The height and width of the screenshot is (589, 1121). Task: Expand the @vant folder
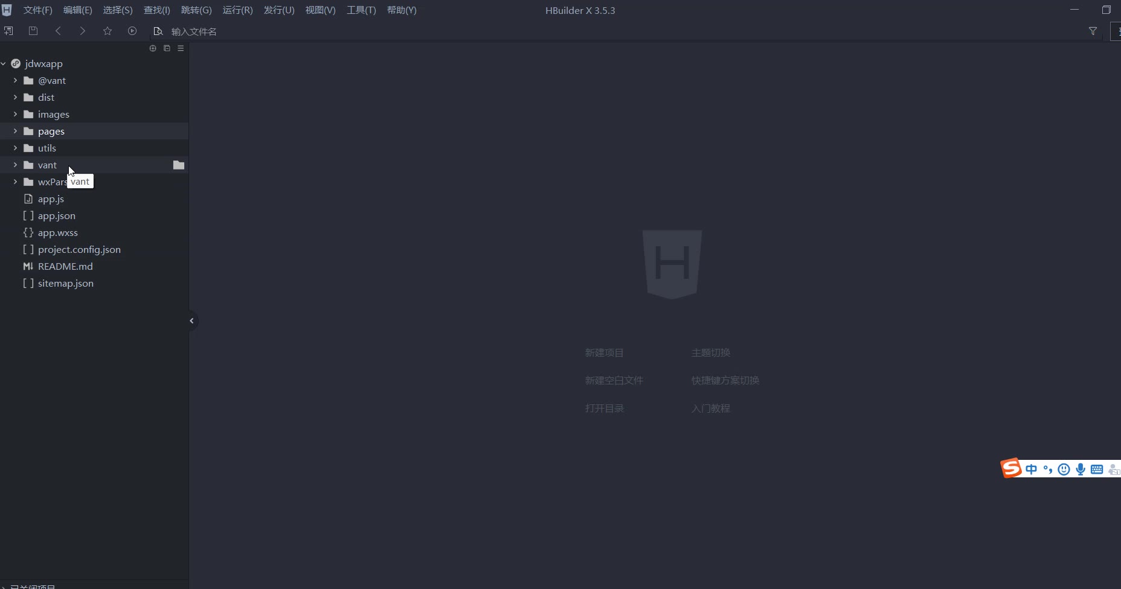(x=15, y=80)
